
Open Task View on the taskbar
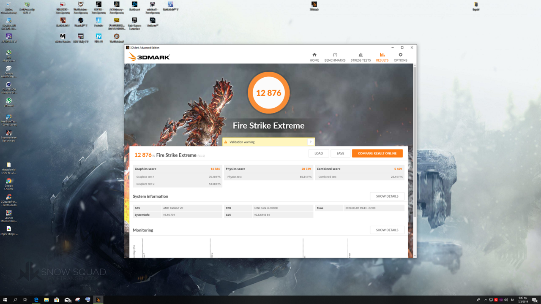tap(25, 300)
